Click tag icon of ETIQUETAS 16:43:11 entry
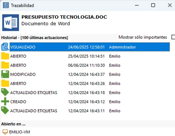Viewport: 175px width, 136px height. point(5,111)
